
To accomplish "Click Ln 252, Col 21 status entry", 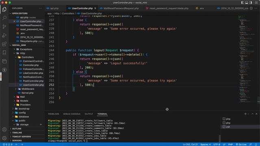I will [190, 144].
